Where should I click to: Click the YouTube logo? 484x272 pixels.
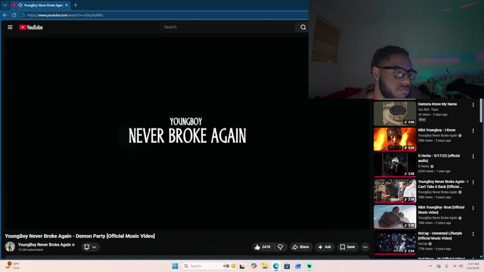(x=31, y=27)
